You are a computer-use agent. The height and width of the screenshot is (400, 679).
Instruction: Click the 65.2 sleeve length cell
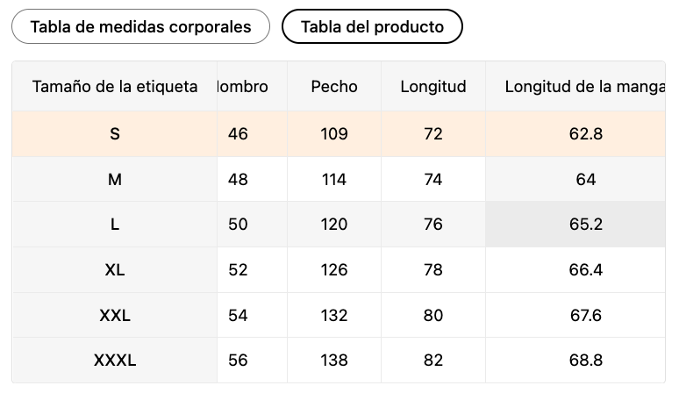point(585,225)
